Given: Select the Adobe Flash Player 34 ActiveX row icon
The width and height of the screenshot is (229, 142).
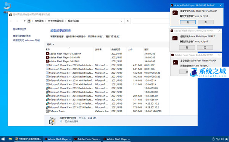Looking at the screenshot, I should (47, 53).
